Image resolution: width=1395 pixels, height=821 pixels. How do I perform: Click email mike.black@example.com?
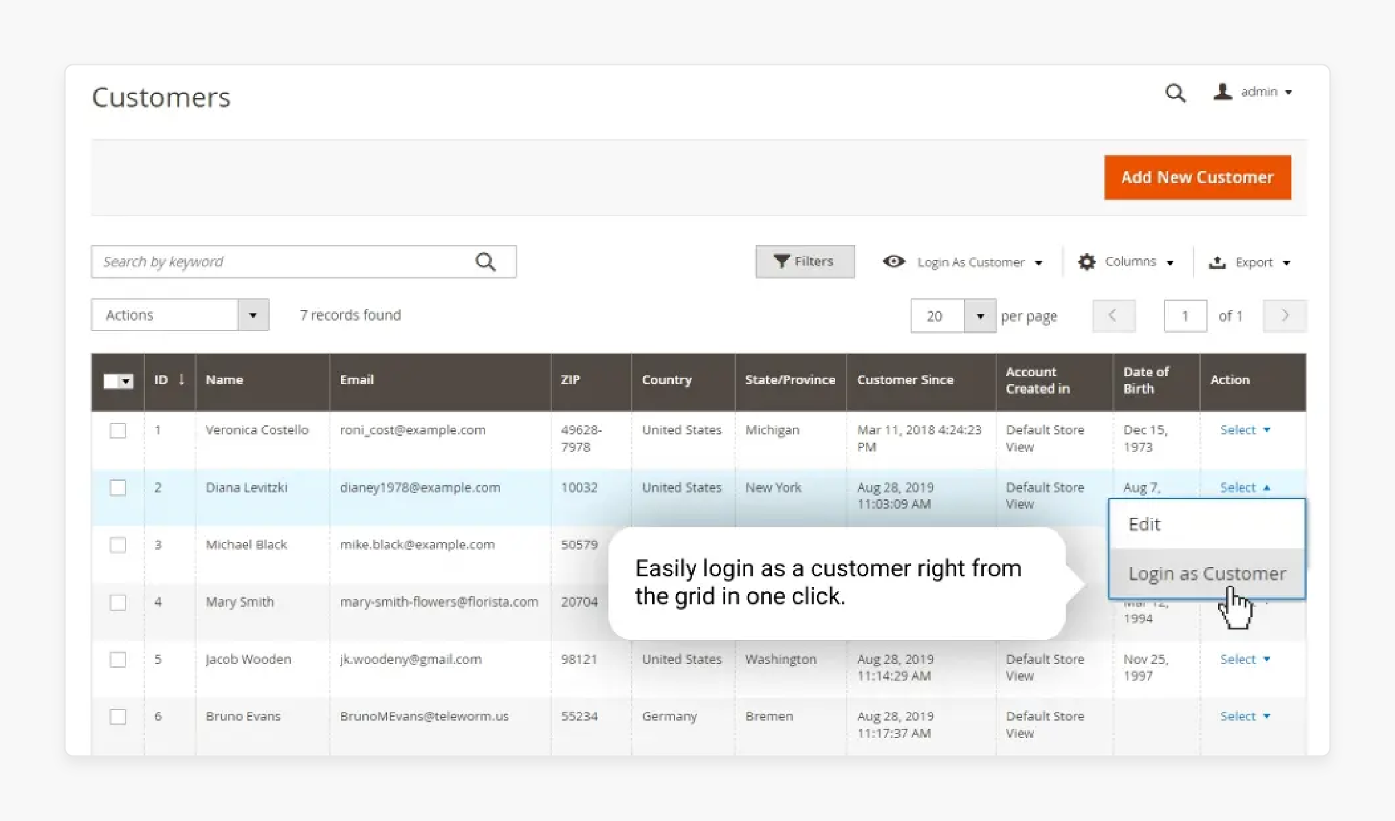417,544
